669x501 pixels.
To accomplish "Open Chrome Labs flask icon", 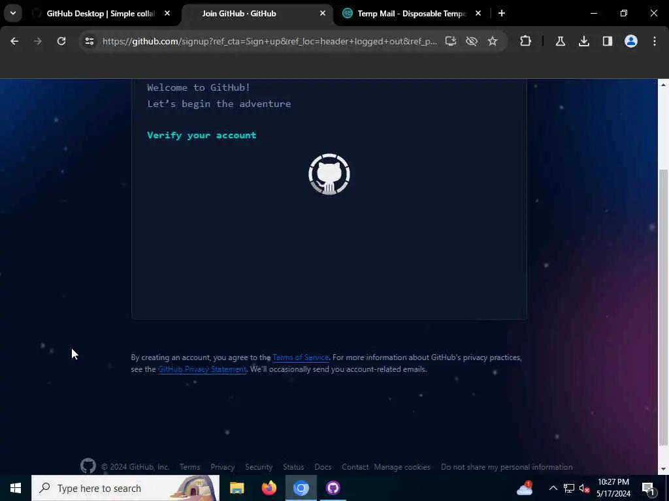I will click(560, 41).
